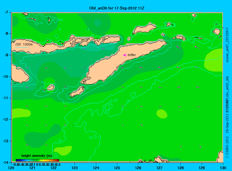Click the longitude label "128"

click(x=181, y=168)
